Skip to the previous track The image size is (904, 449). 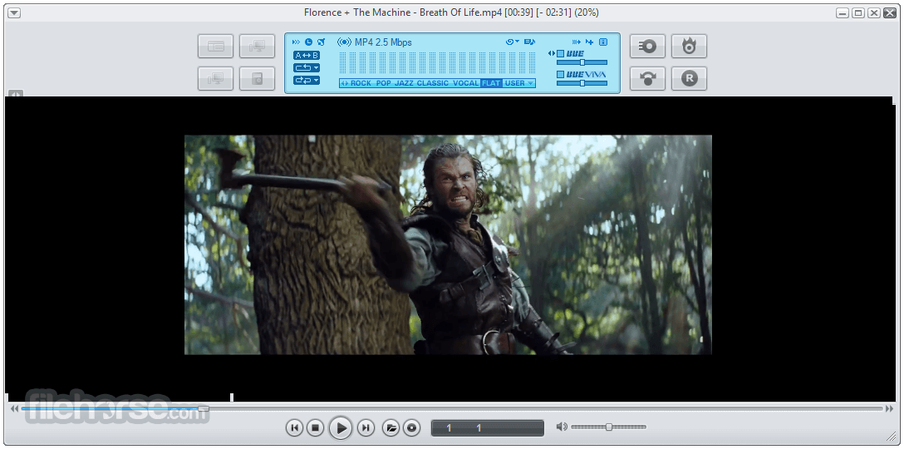click(295, 428)
